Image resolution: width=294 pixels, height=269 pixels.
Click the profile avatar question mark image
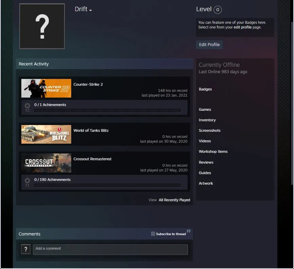tap(42, 26)
